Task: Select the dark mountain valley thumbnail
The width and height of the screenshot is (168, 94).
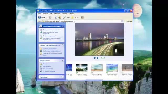Action: [x=82, y=68]
